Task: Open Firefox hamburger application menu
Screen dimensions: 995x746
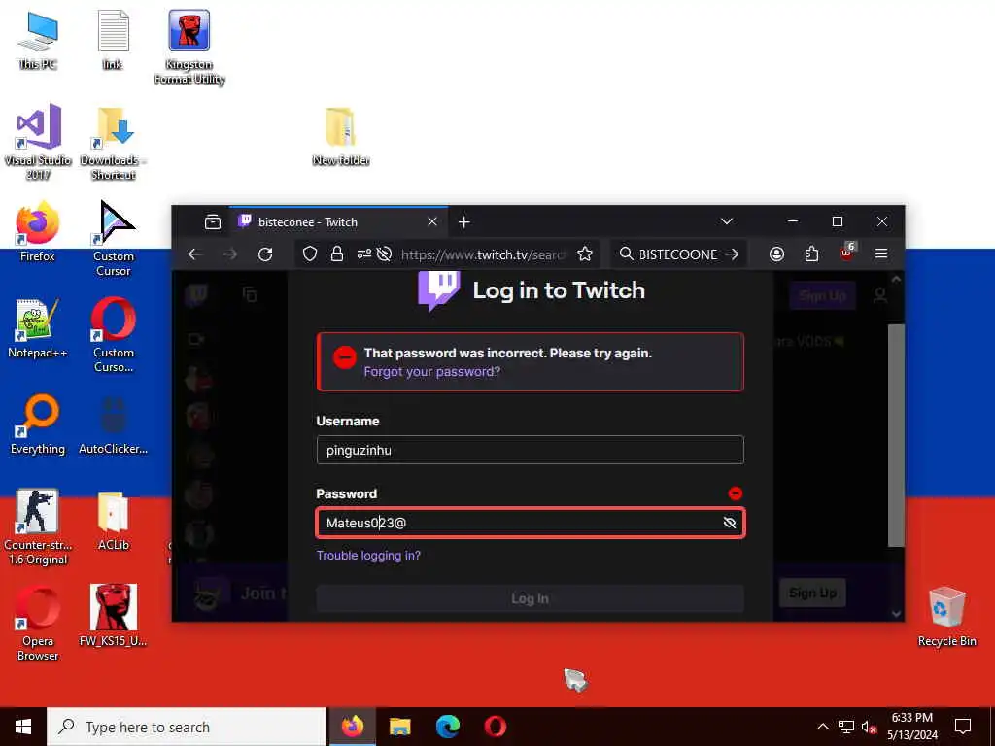Action: [x=880, y=254]
